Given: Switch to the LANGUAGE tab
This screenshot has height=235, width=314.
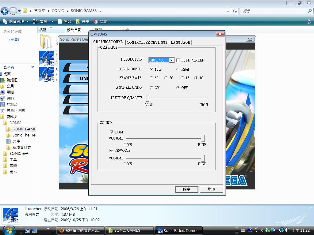Looking at the screenshot, I should pos(180,43).
